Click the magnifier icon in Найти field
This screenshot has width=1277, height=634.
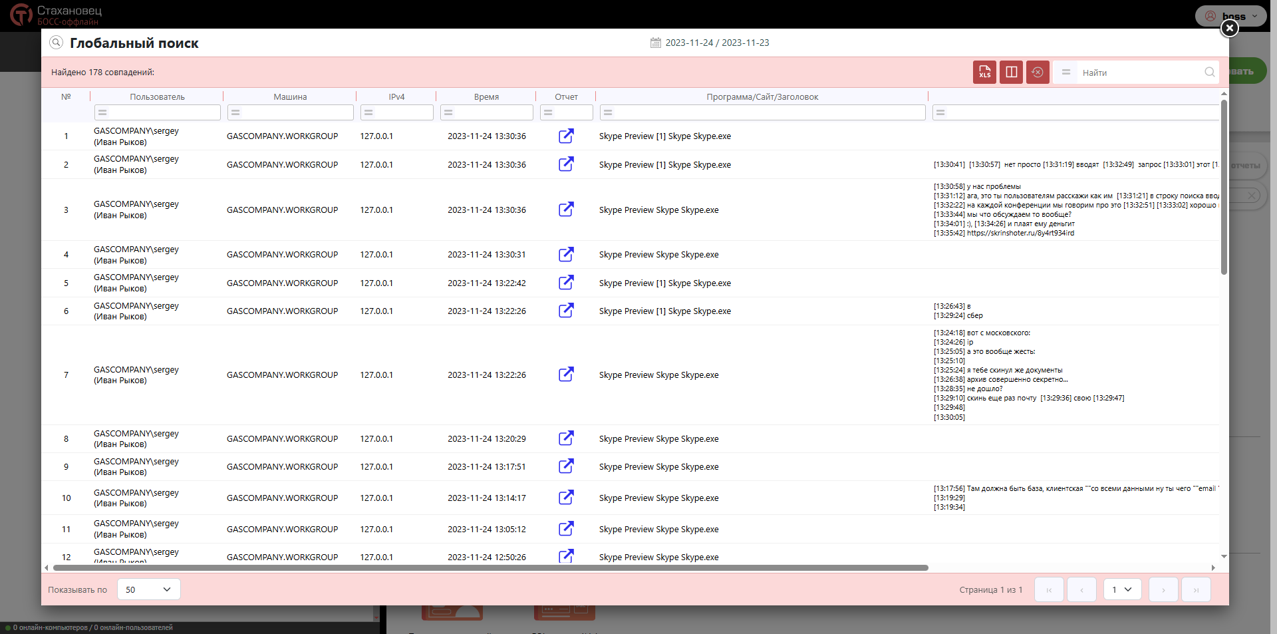(1209, 73)
